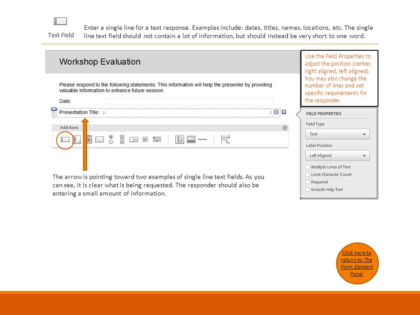Click the FIELD PROPERTIES panel header

click(324, 114)
